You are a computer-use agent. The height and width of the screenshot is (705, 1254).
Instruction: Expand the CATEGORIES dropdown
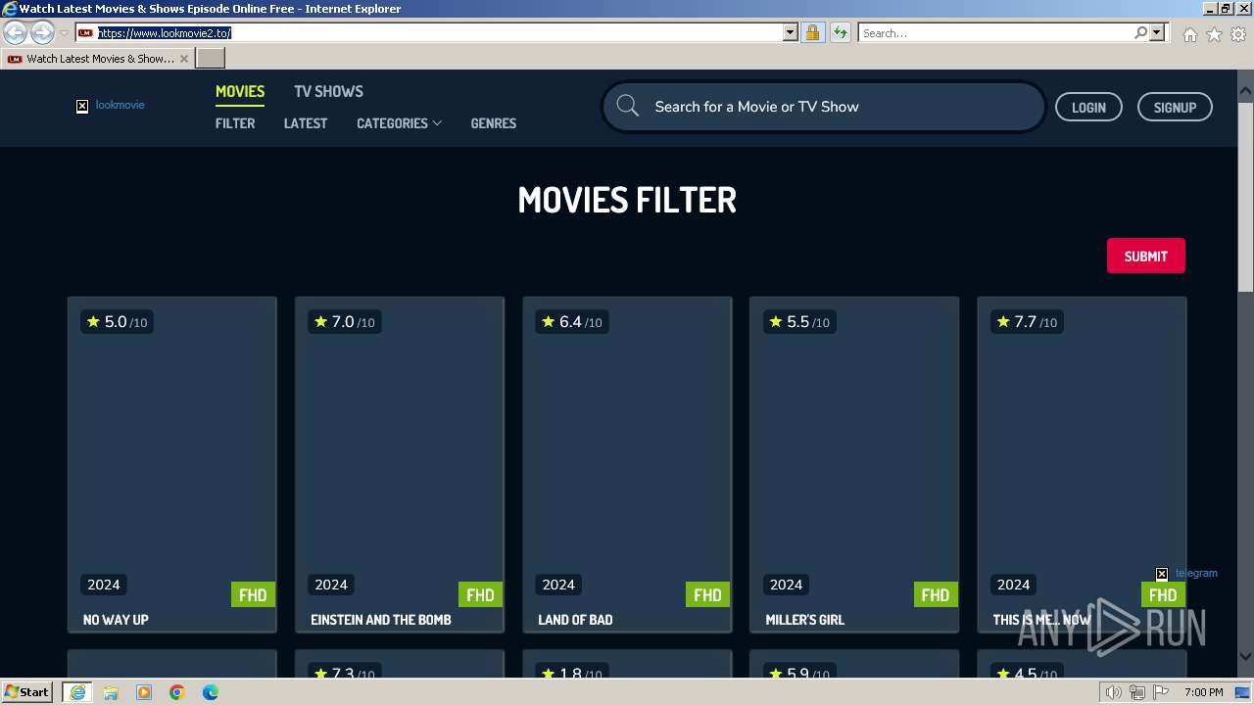click(x=399, y=123)
